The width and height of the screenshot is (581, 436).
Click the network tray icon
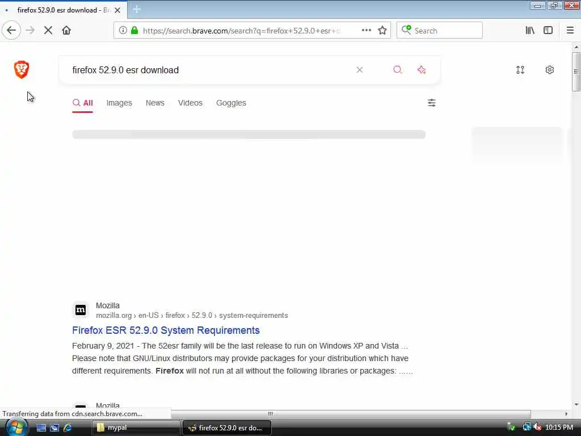point(527,427)
